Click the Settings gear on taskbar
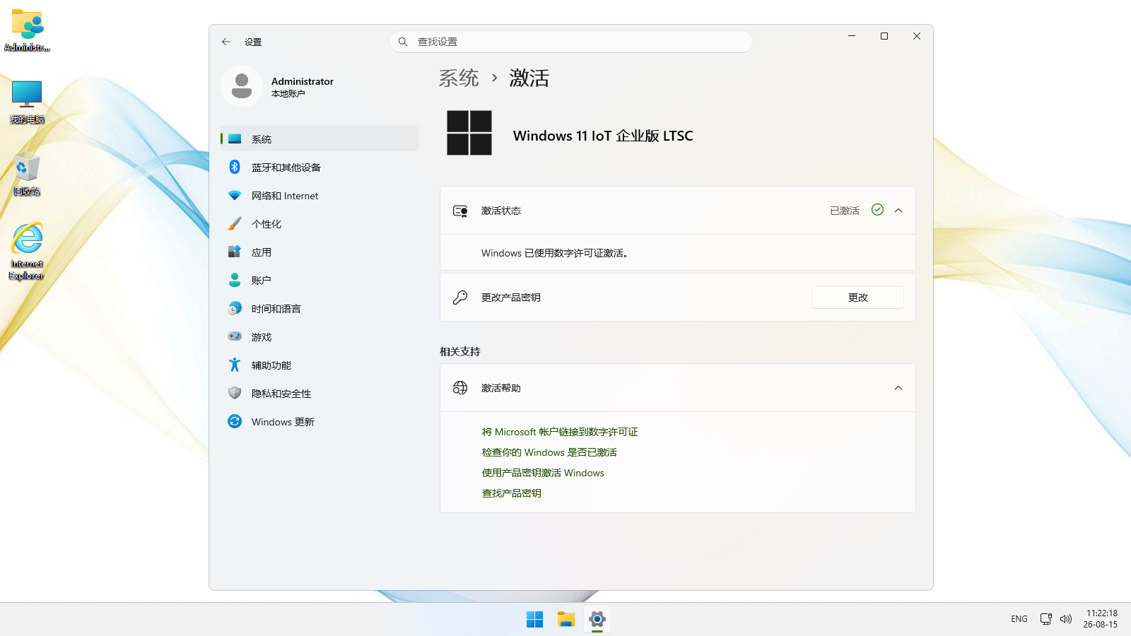 [597, 619]
